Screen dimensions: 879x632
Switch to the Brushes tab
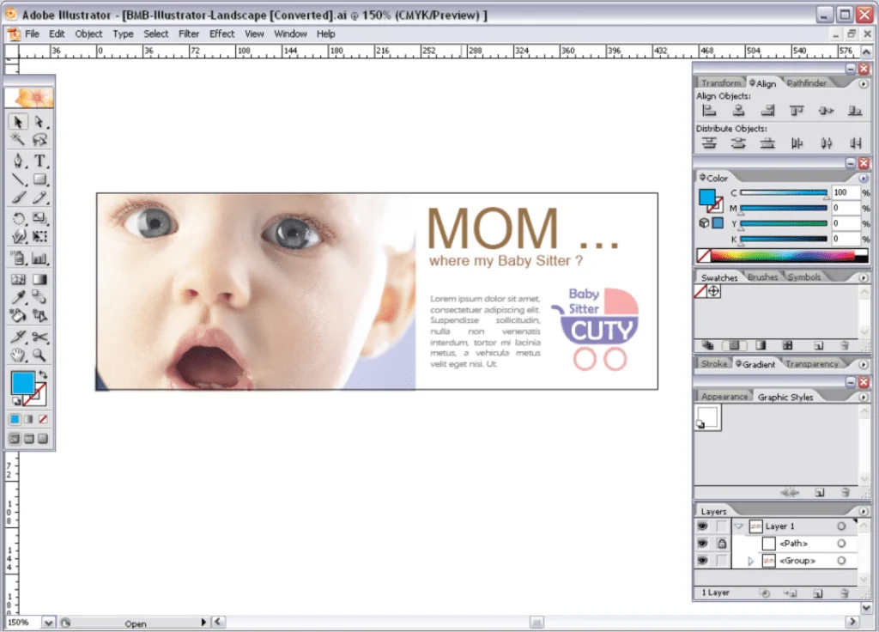[762, 277]
